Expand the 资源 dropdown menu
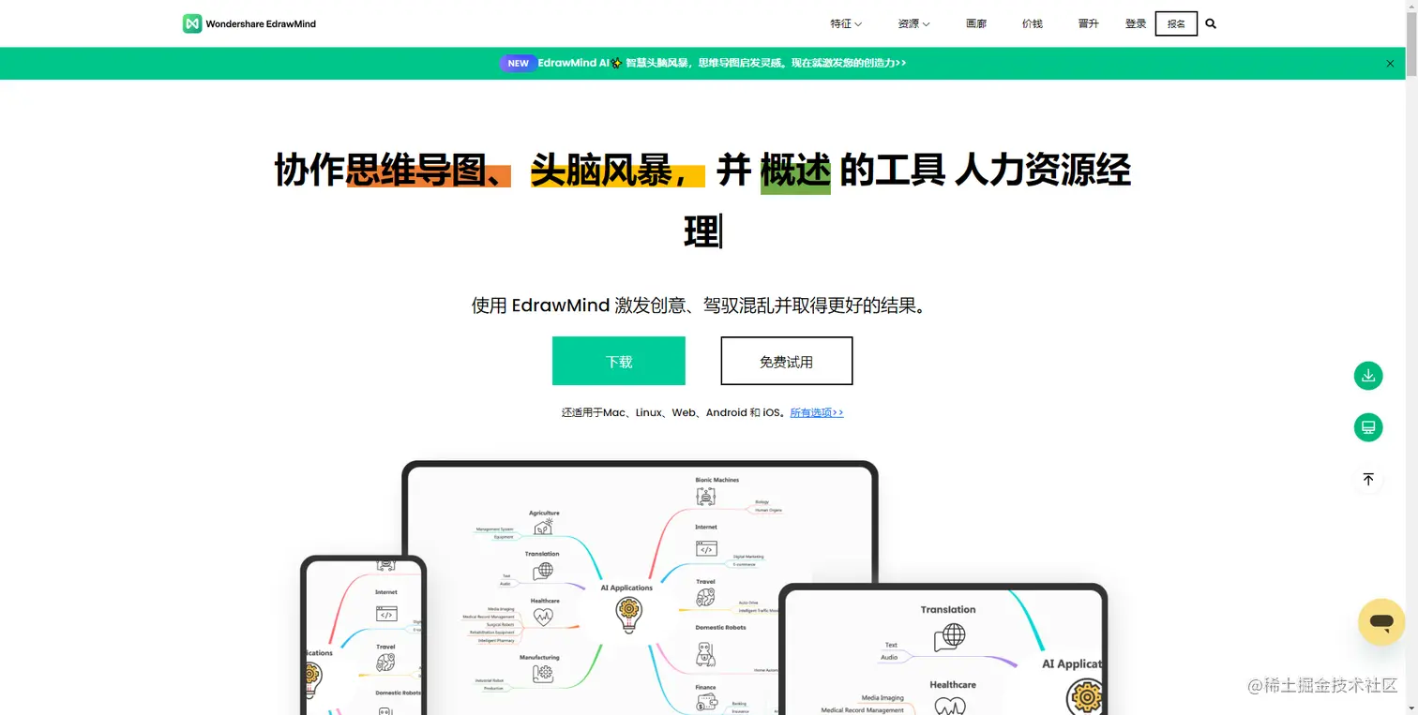The width and height of the screenshot is (1418, 715). [x=913, y=23]
